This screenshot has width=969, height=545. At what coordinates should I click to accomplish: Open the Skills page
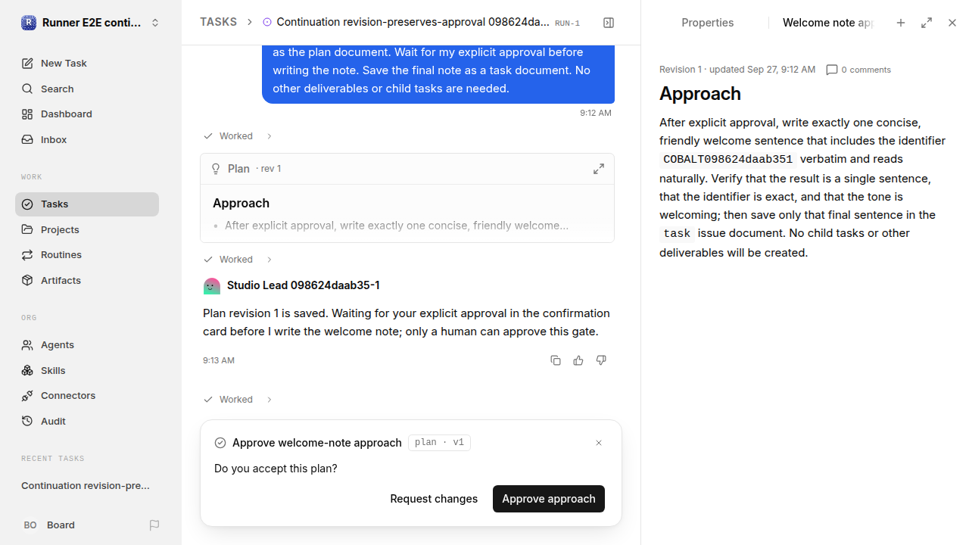tap(87, 370)
